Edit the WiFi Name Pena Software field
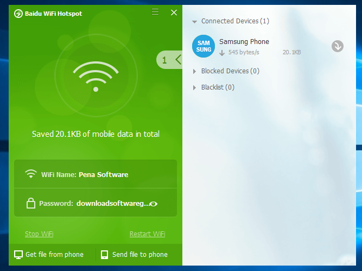Screen dimensions: 362x271 [96, 174]
